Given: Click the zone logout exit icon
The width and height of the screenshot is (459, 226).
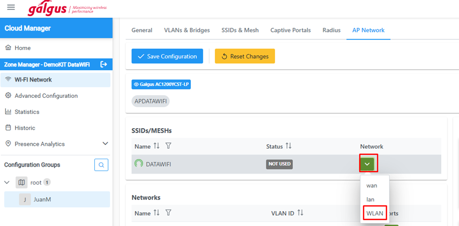Looking at the screenshot, I should coord(104,64).
